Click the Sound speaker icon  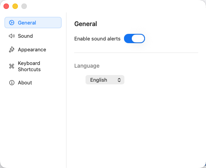pyautogui.click(x=12, y=36)
